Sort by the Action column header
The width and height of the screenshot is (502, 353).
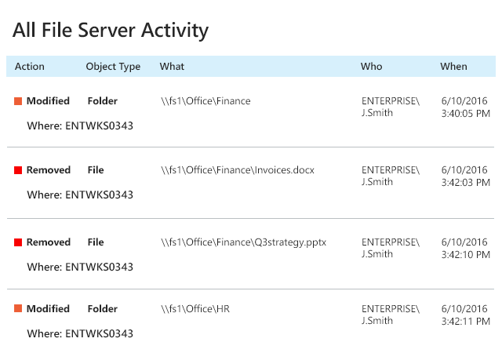tap(30, 67)
